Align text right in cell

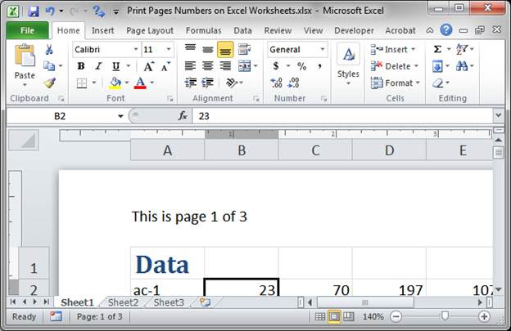tap(225, 66)
